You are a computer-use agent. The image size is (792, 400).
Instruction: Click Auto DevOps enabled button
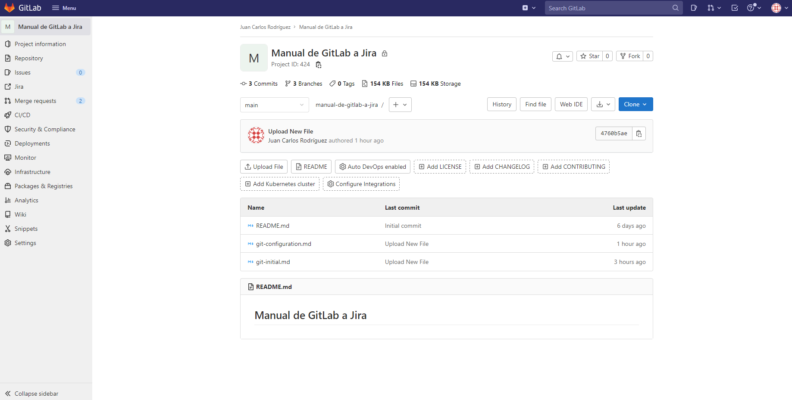(x=373, y=167)
